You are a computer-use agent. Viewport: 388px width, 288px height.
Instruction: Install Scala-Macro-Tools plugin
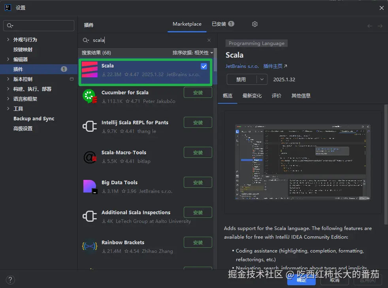(198, 152)
